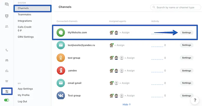
Task: Open the statistics bar chart icon
Action: click(x=7, y=71)
